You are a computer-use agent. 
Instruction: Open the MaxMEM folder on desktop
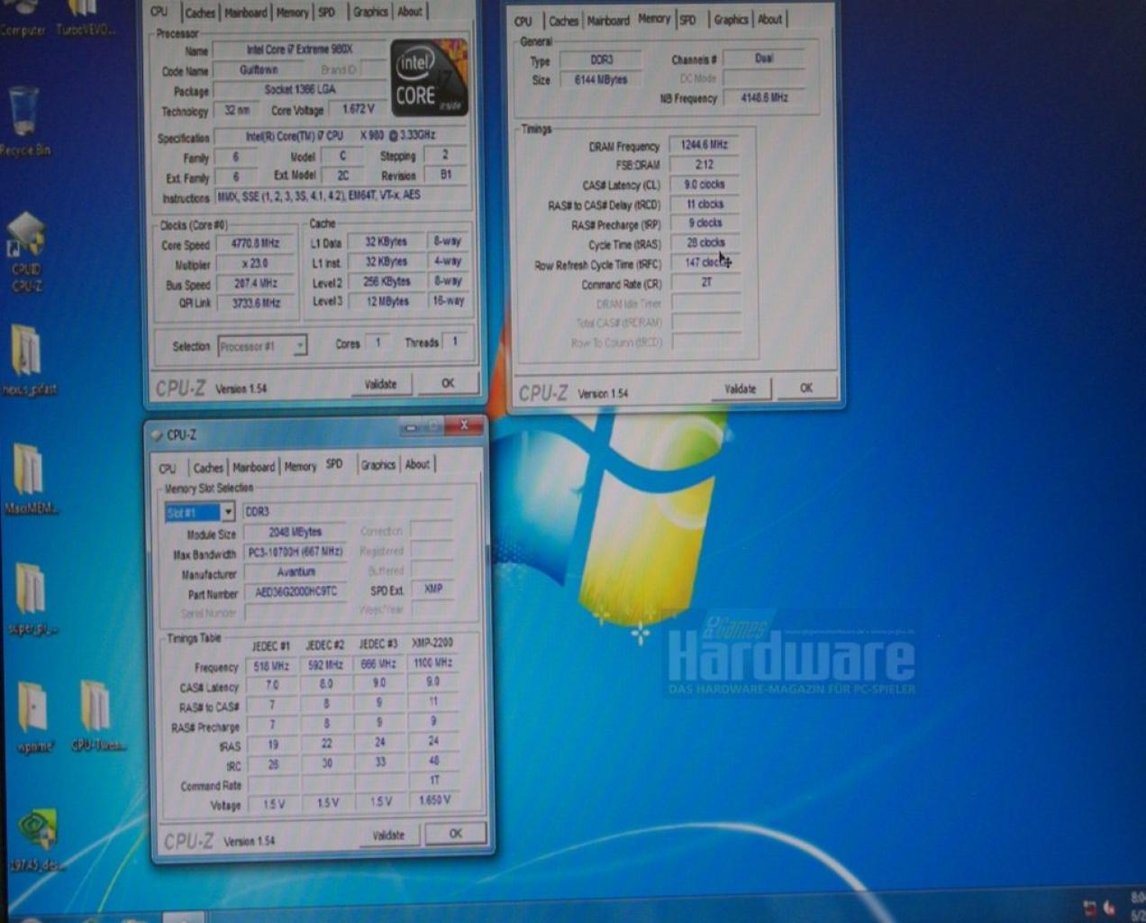tap(30, 480)
